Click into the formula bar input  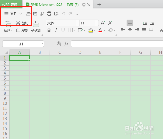pyautogui.click(x=117, y=44)
